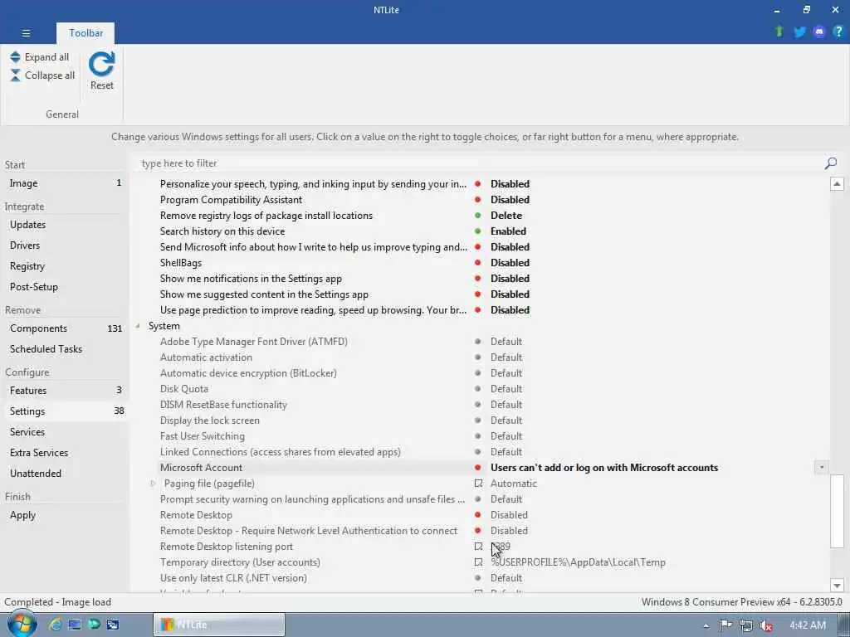Open the Help question mark icon
This screenshot has height=637, width=850.
838,32
